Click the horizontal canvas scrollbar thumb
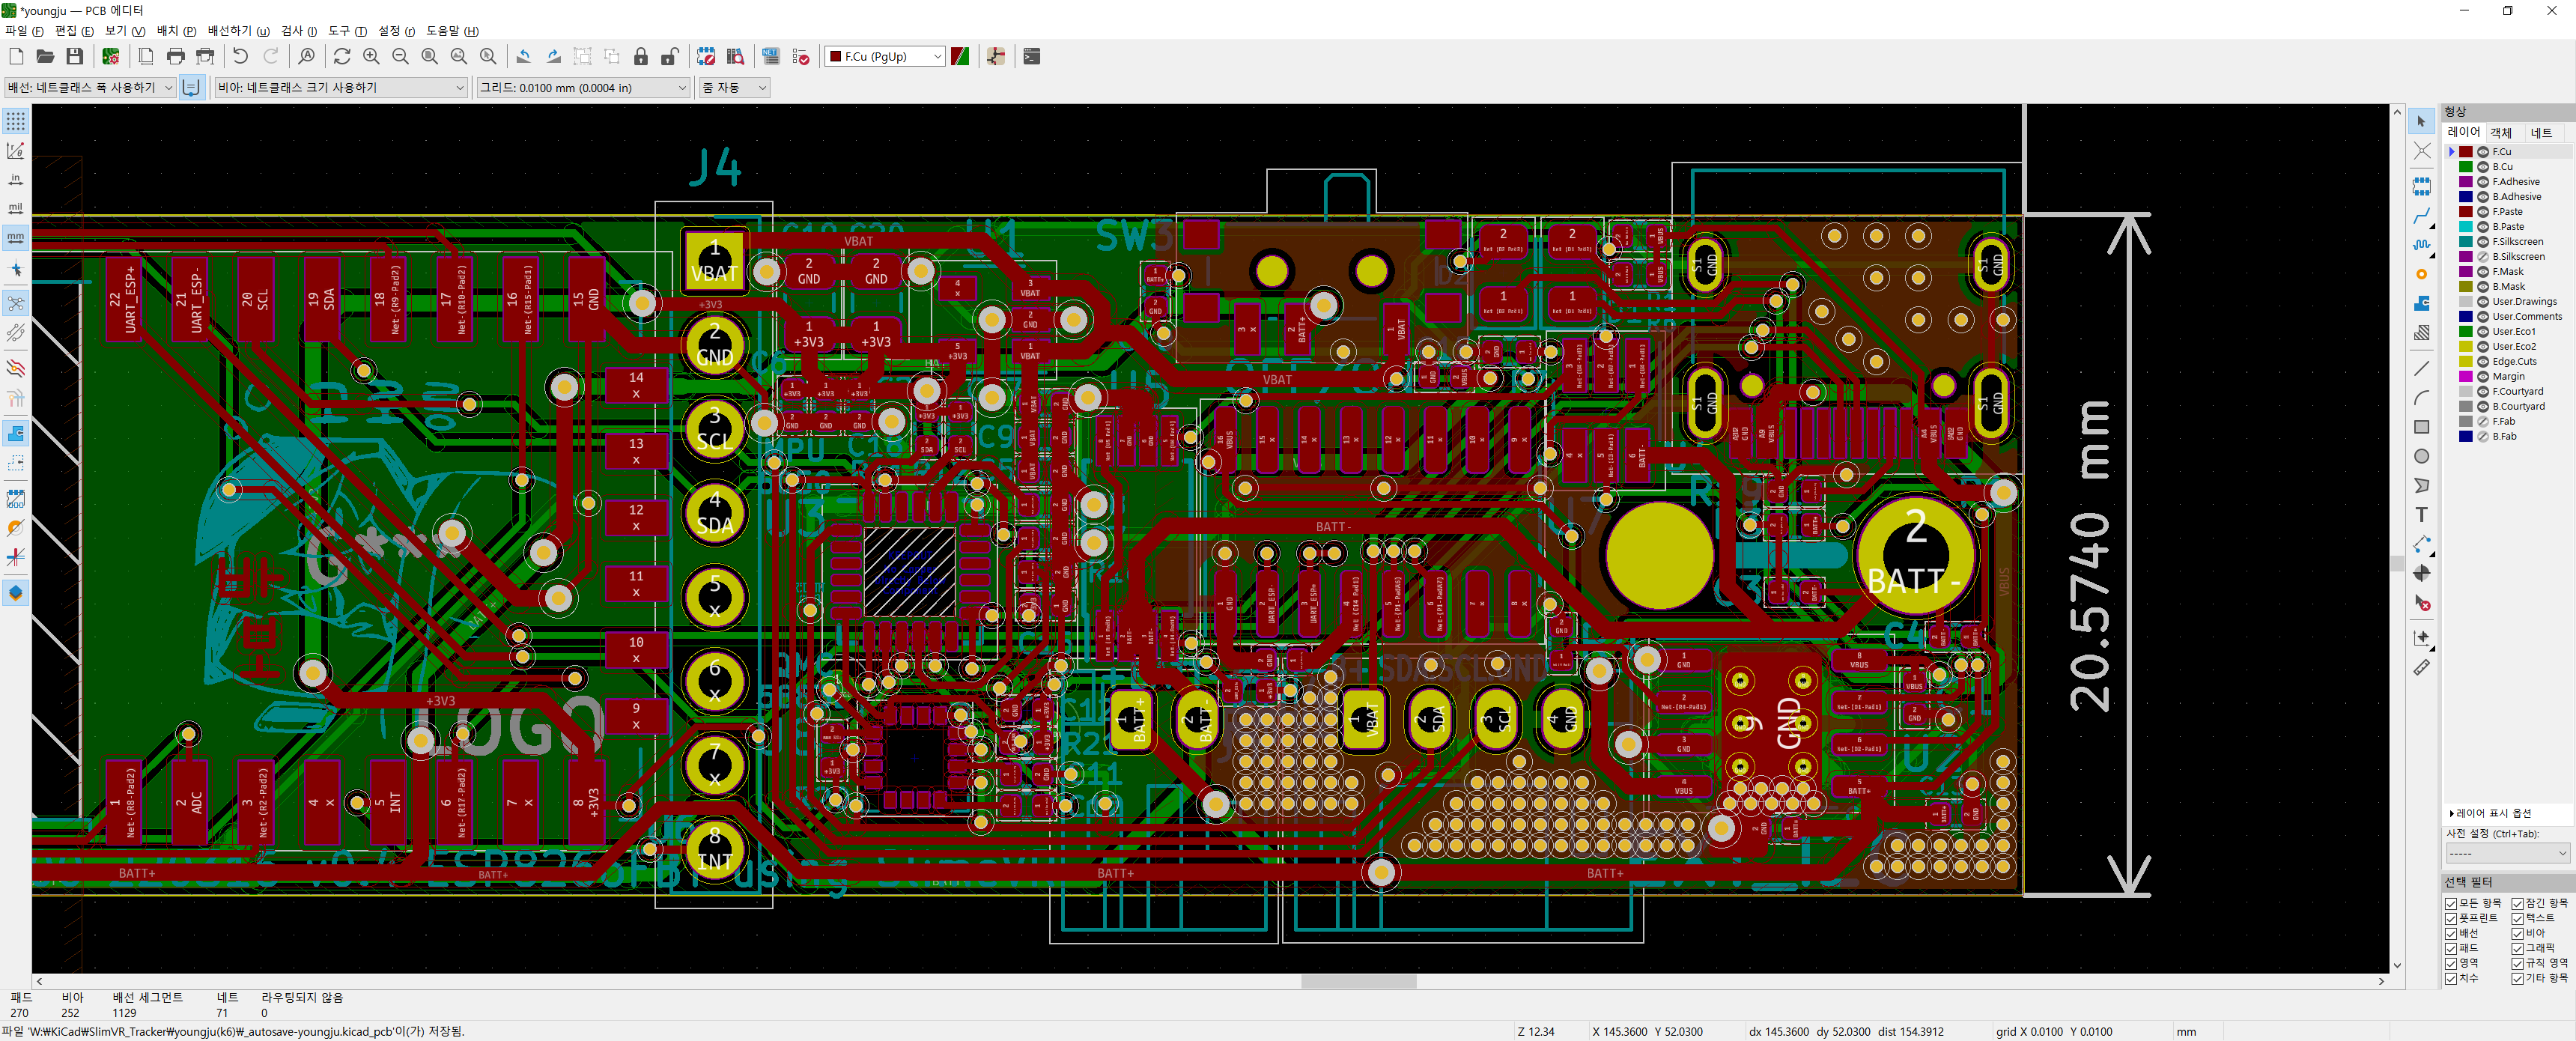 tap(1358, 982)
